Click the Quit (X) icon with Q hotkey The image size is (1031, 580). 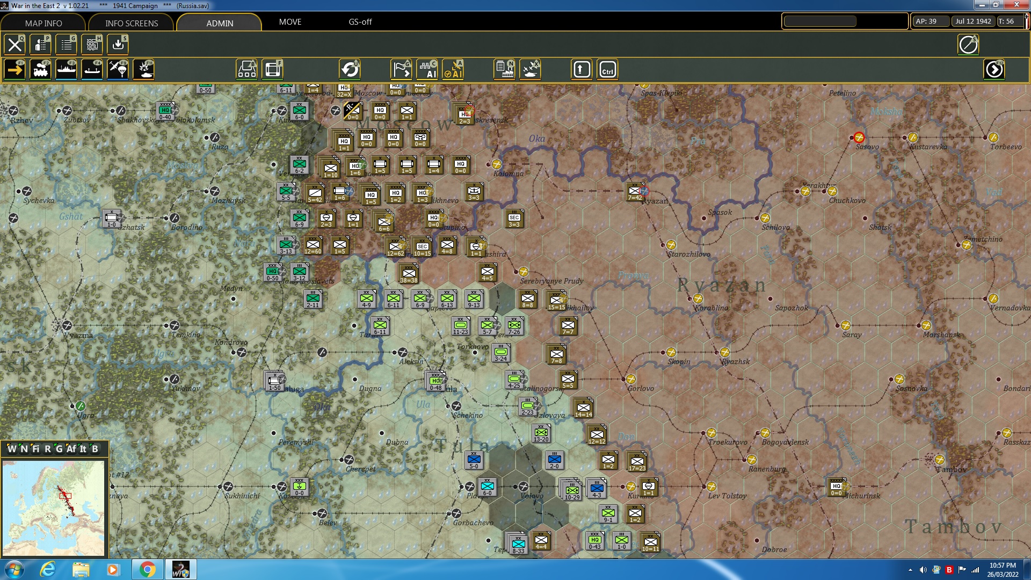(15, 45)
